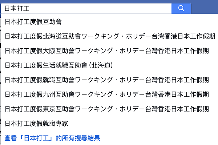Click the blue header bar beside search button

point(205,8)
